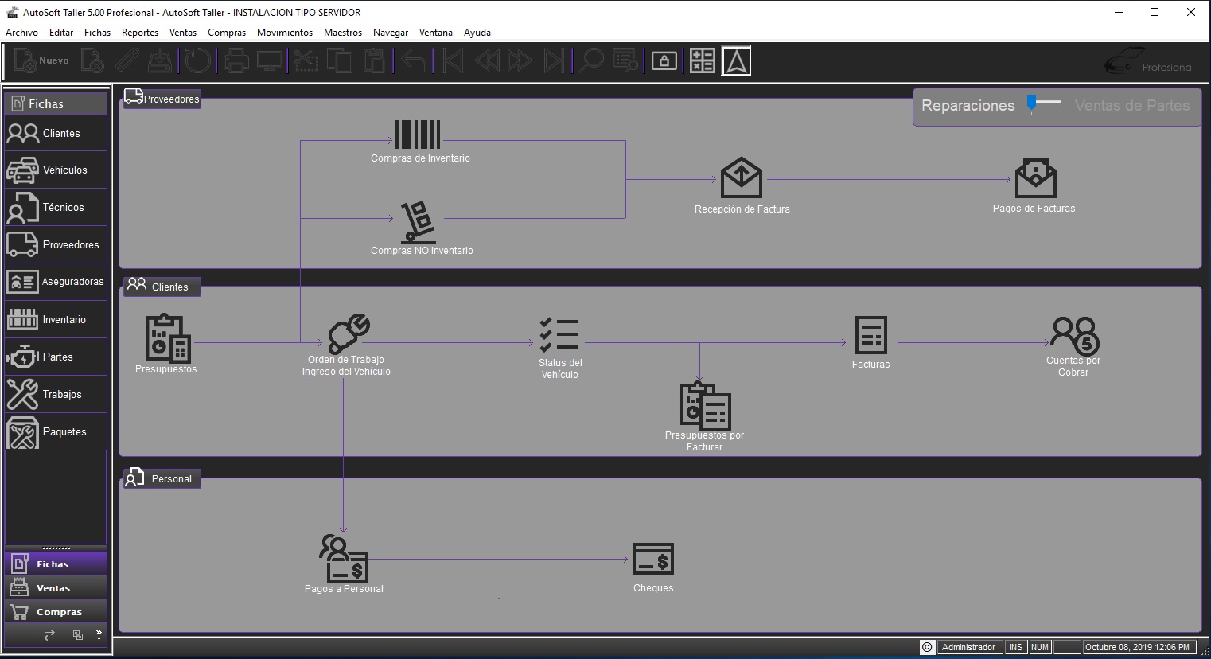Open Inventario in Fichas sidebar

coord(56,319)
